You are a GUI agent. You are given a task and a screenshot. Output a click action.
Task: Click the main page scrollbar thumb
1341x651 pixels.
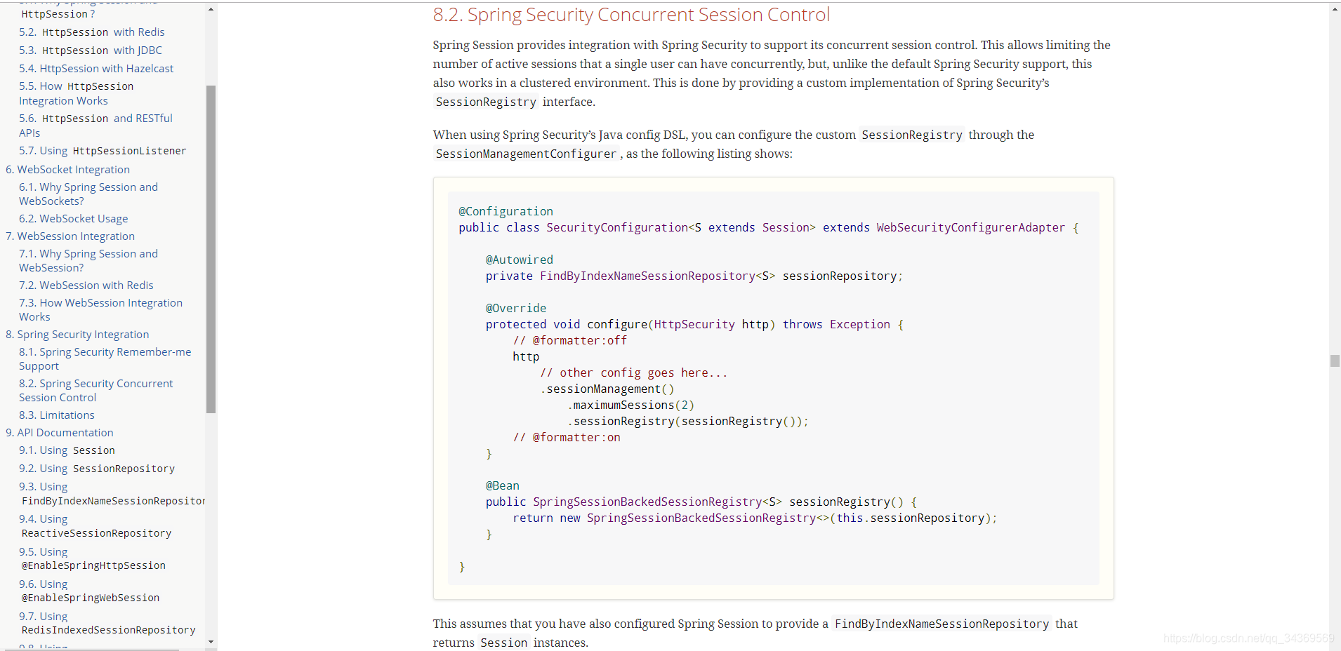1335,361
